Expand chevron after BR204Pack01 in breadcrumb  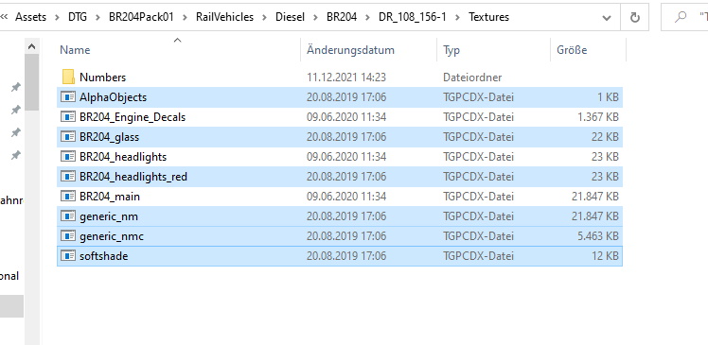coord(185,17)
